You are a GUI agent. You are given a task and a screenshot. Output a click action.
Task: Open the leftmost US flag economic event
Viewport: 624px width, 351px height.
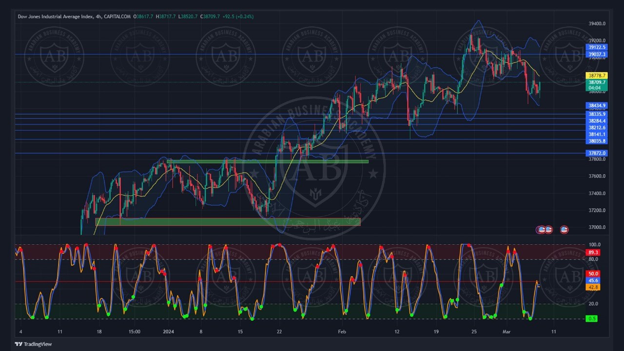[x=541, y=230]
